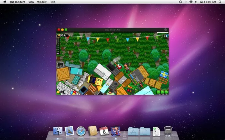Open the Wi-Fi status menu
The width and height of the screenshot is (225, 140).
[x=191, y=2]
